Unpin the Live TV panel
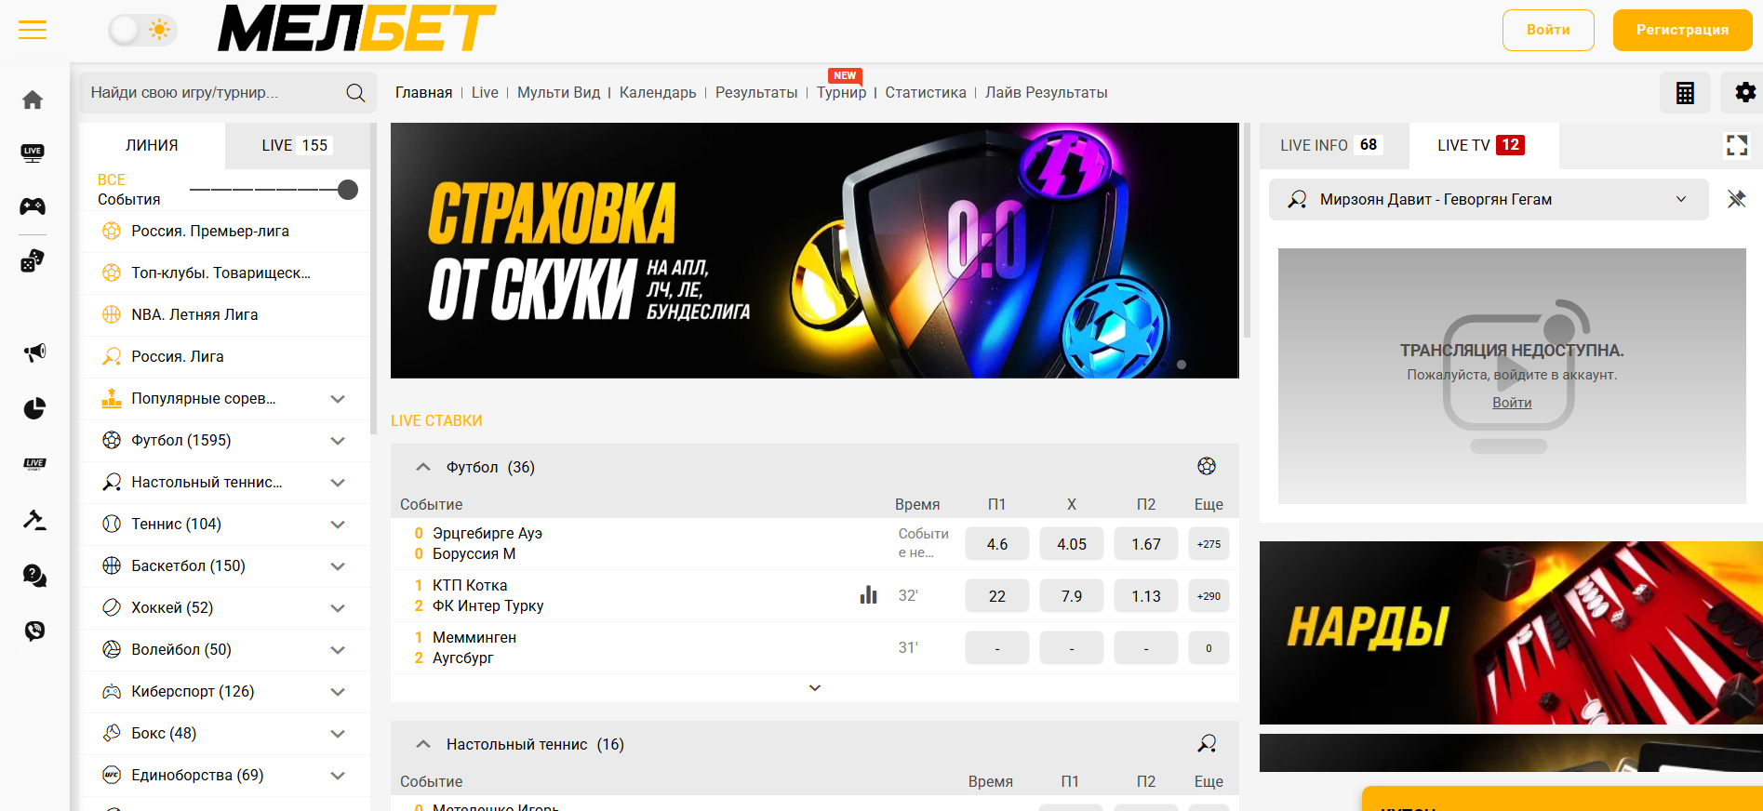Viewport: 1763px width, 811px height. [x=1736, y=199]
